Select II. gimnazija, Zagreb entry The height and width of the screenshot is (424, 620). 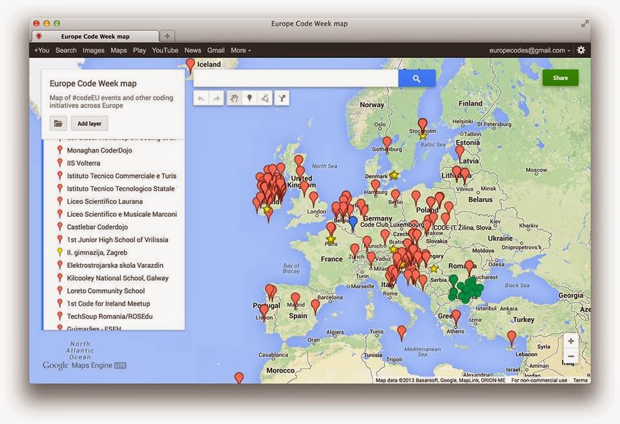tap(97, 252)
